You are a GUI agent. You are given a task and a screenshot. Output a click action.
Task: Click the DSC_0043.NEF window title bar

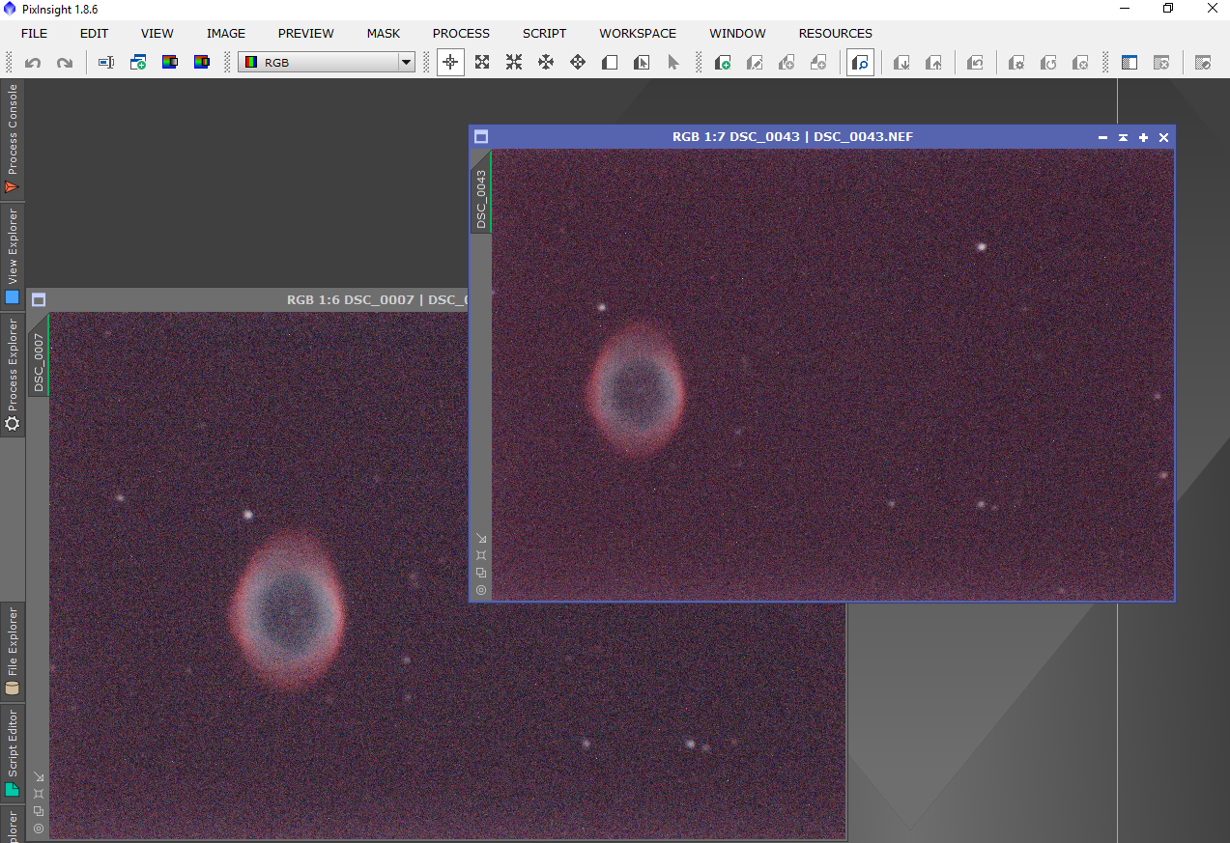click(792, 137)
